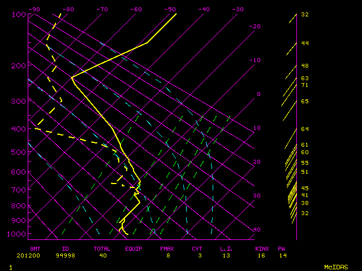This screenshot has width=362, height=271.
Task: Click the wind speed value 71
Action: point(304,85)
